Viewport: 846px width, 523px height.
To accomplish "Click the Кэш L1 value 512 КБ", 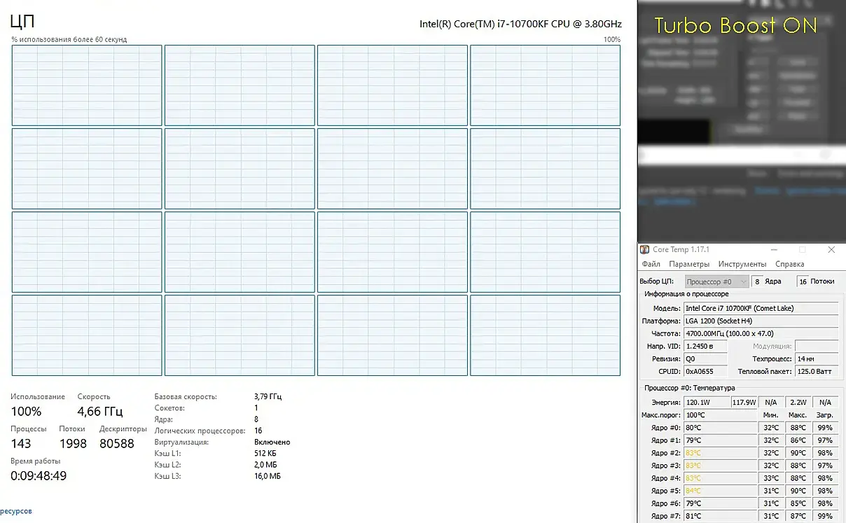I will pos(267,453).
